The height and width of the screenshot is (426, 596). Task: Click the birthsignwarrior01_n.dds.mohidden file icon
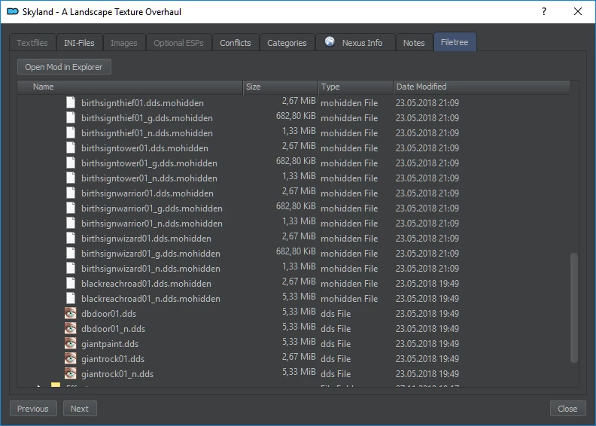(71, 223)
